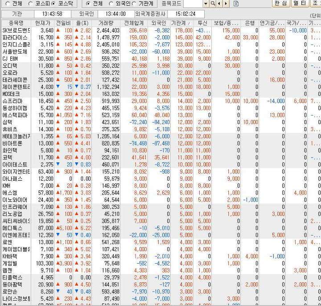The image size is (321, 306).
Task: Select the 인프라웨어 stock row name
Action: pos(15,207)
